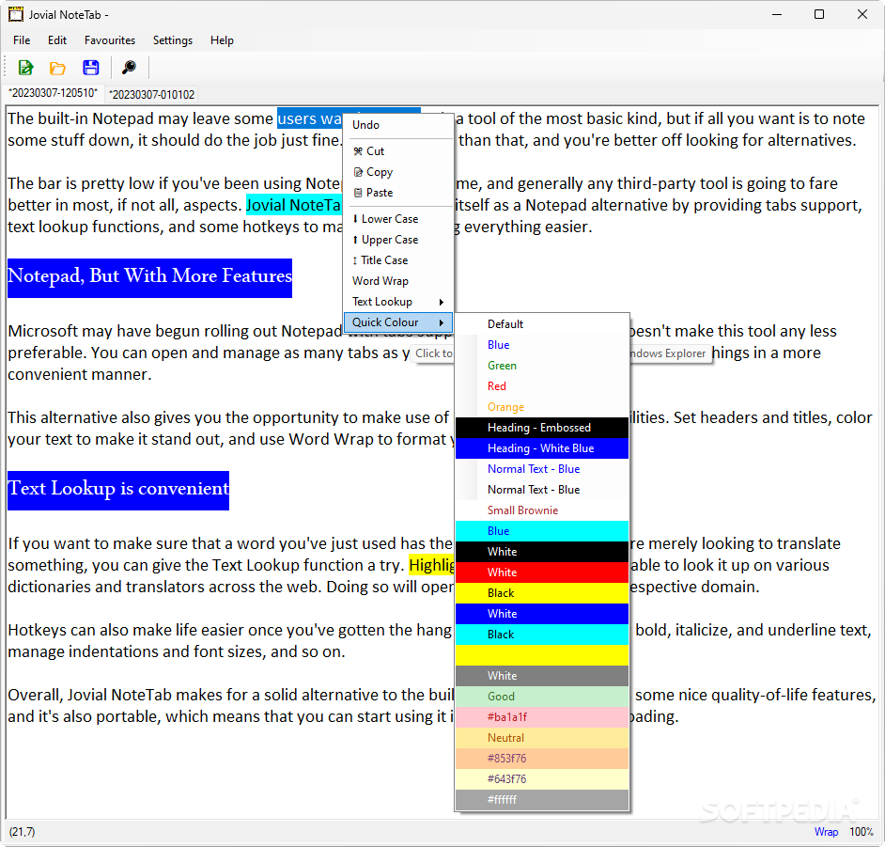Apply the Small Brownie style
This screenshot has height=847, width=885.
542,510
